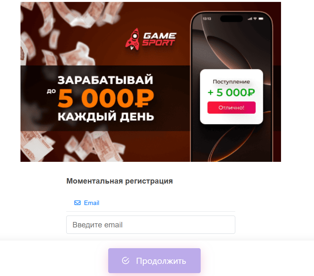Click the Продолжить button
314x276 pixels.
(x=154, y=261)
